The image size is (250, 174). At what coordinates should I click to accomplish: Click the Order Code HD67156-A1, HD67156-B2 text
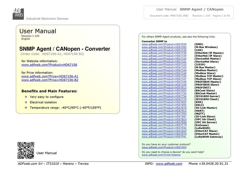click(52, 54)
